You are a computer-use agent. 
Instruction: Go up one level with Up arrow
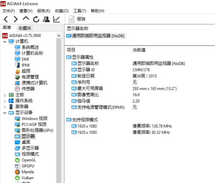pos(26,18)
